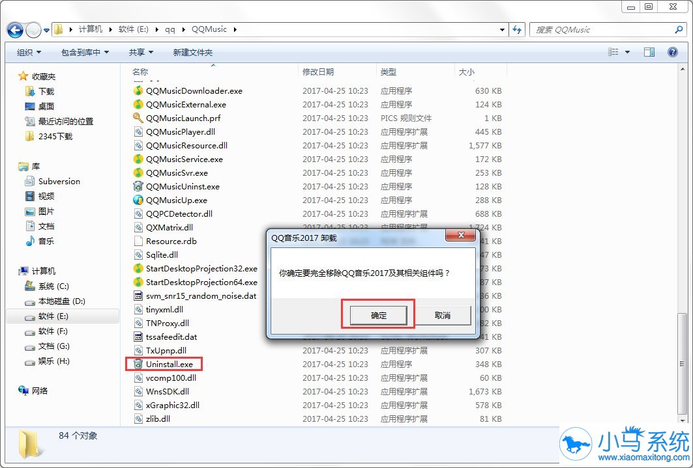
Task: Click the search QQMusic input field
Action: (x=602, y=29)
